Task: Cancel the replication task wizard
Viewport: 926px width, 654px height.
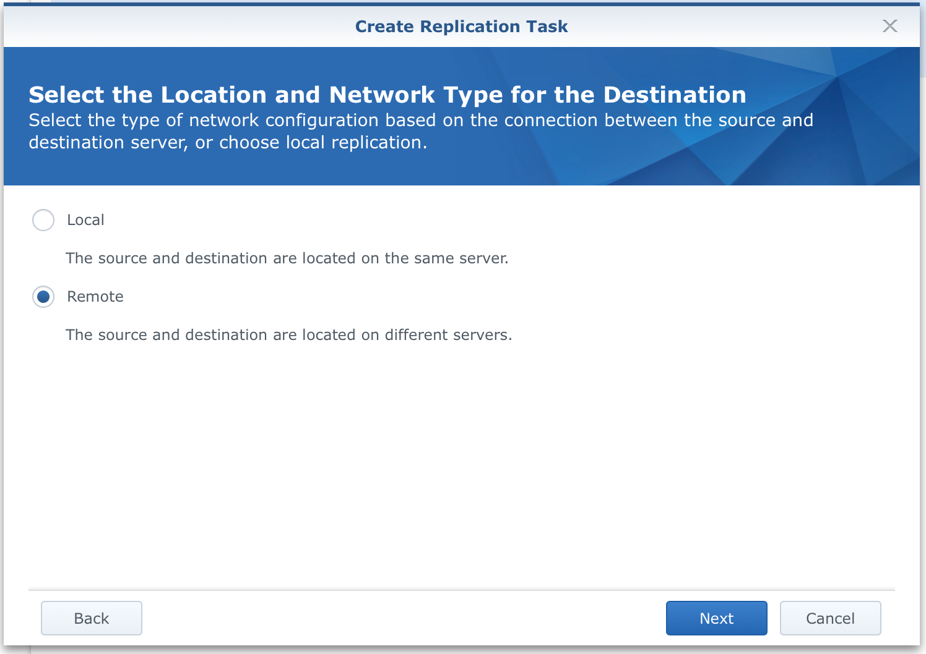Action: [x=830, y=618]
